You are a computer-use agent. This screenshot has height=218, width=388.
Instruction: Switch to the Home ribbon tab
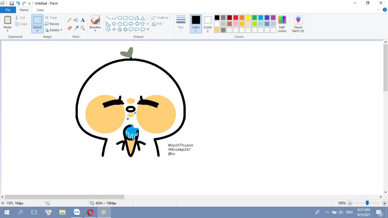[x=24, y=10]
